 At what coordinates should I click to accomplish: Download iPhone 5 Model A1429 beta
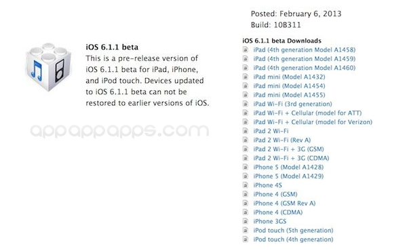[x=288, y=176]
